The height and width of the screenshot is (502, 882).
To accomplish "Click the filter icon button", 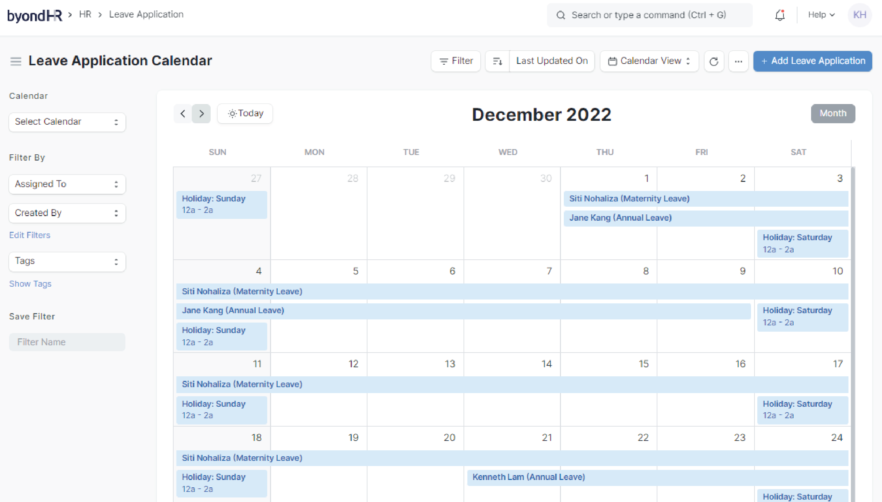I will pos(455,60).
